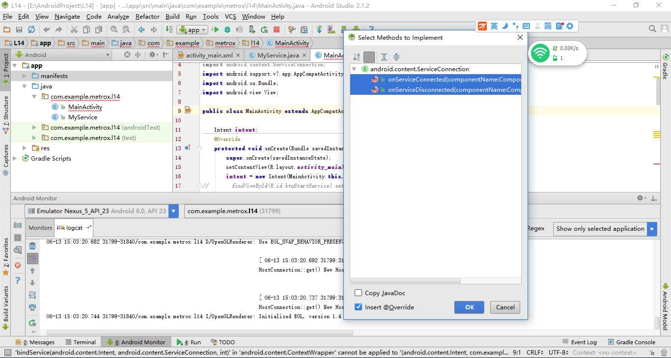Click Expand All icon in Select Methods dialog
The width and height of the screenshot is (671, 358).
click(384, 57)
